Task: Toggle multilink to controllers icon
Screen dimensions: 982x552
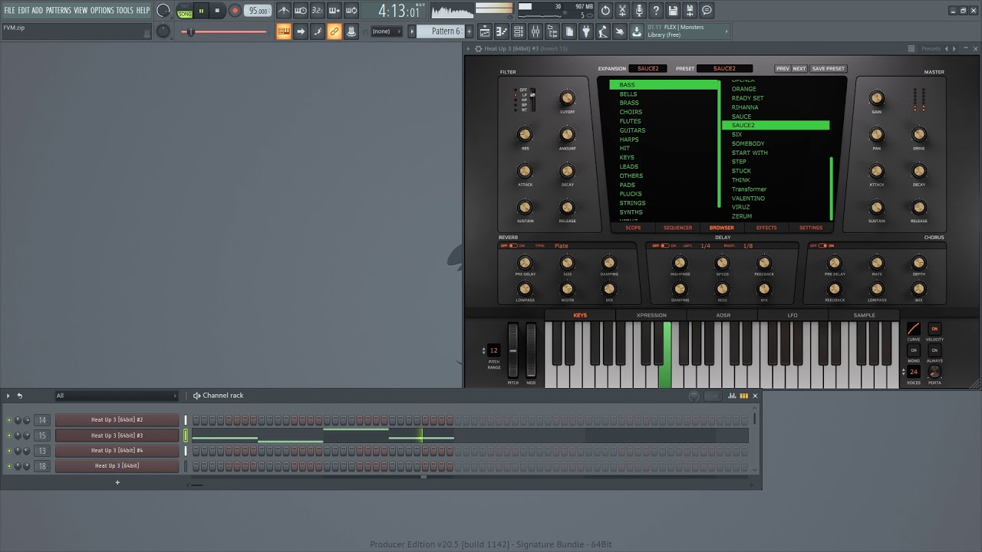Action: point(351,31)
